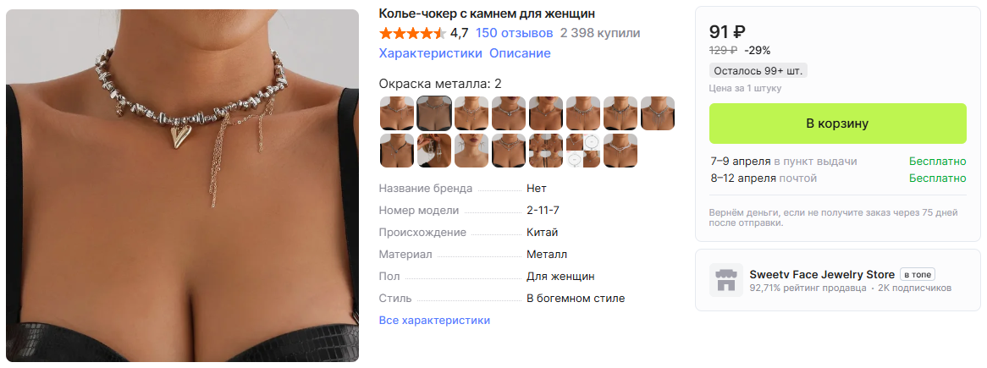The height and width of the screenshot is (368, 987).
Task: Select the fourth variant thumbnail in second row
Action: tap(509, 151)
